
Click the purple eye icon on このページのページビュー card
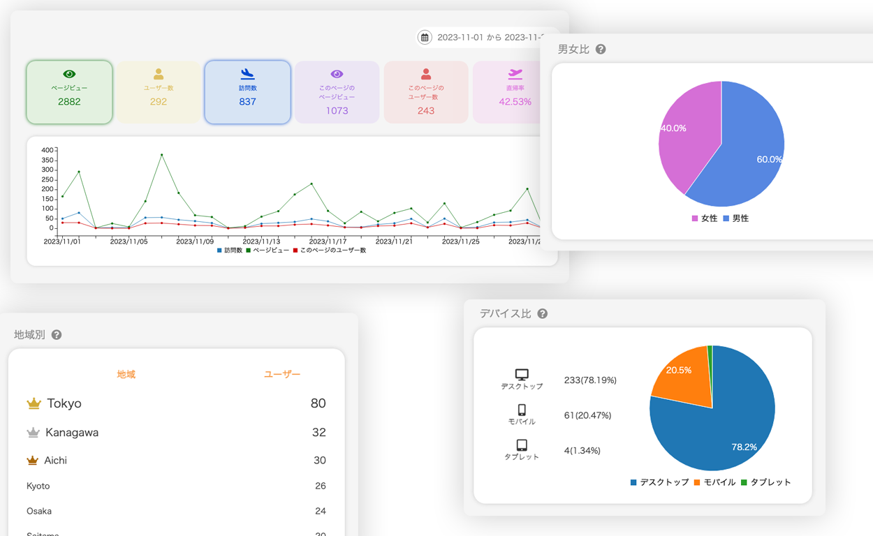coord(337,73)
